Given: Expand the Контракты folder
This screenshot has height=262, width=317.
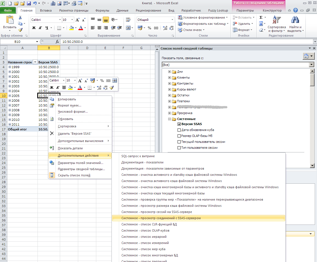Looking at the screenshot, I should pos(170,83).
